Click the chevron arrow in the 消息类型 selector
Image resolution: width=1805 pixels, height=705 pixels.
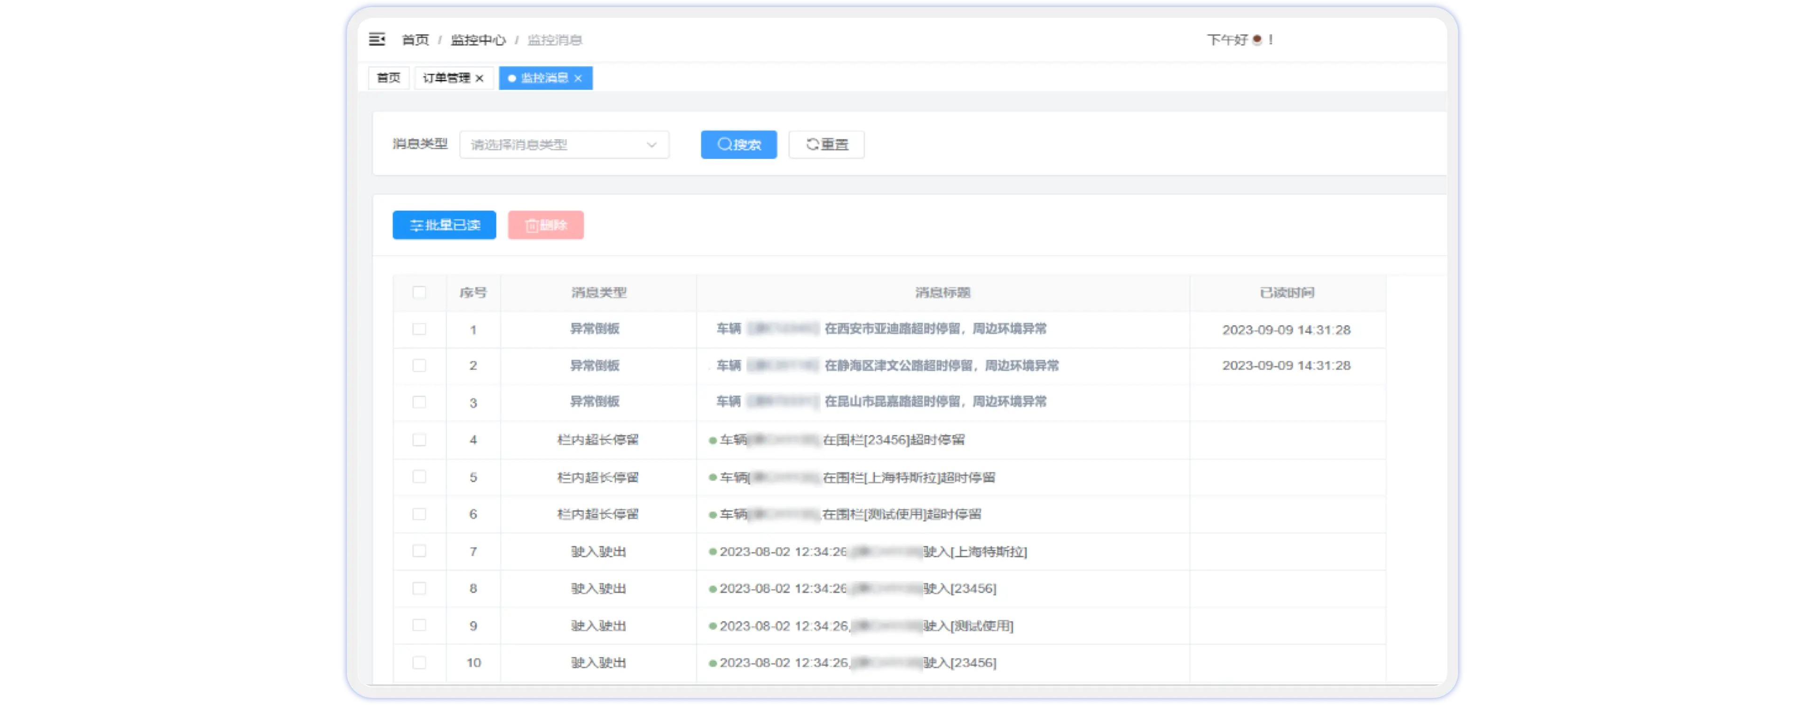coord(651,144)
